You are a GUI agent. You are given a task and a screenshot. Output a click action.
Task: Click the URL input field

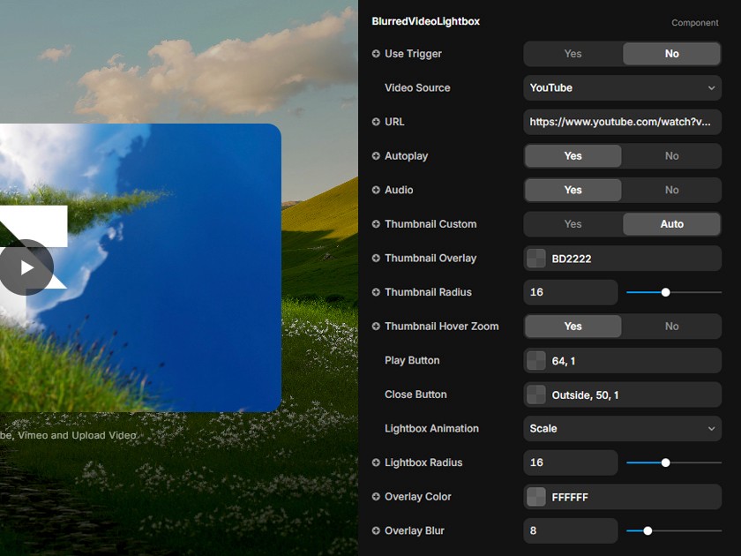pos(623,122)
